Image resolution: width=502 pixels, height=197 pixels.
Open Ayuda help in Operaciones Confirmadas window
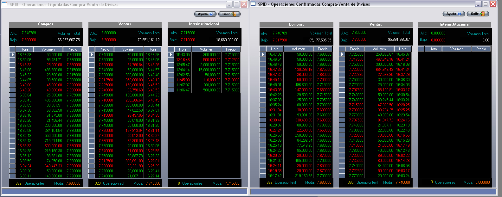(x=454, y=14)
